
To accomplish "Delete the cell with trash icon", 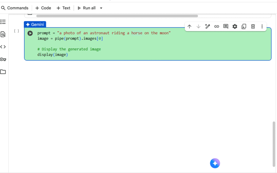I will coord(253,26).
